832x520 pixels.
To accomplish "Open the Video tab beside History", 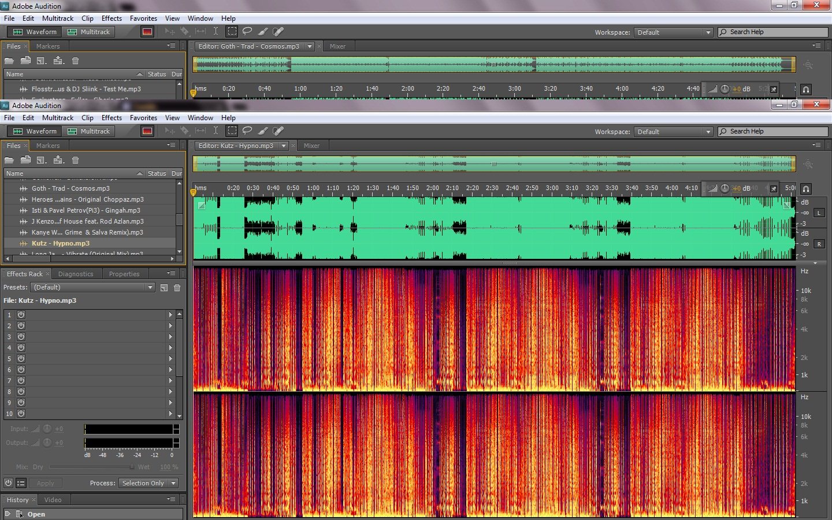I will (x=53, y=500).
